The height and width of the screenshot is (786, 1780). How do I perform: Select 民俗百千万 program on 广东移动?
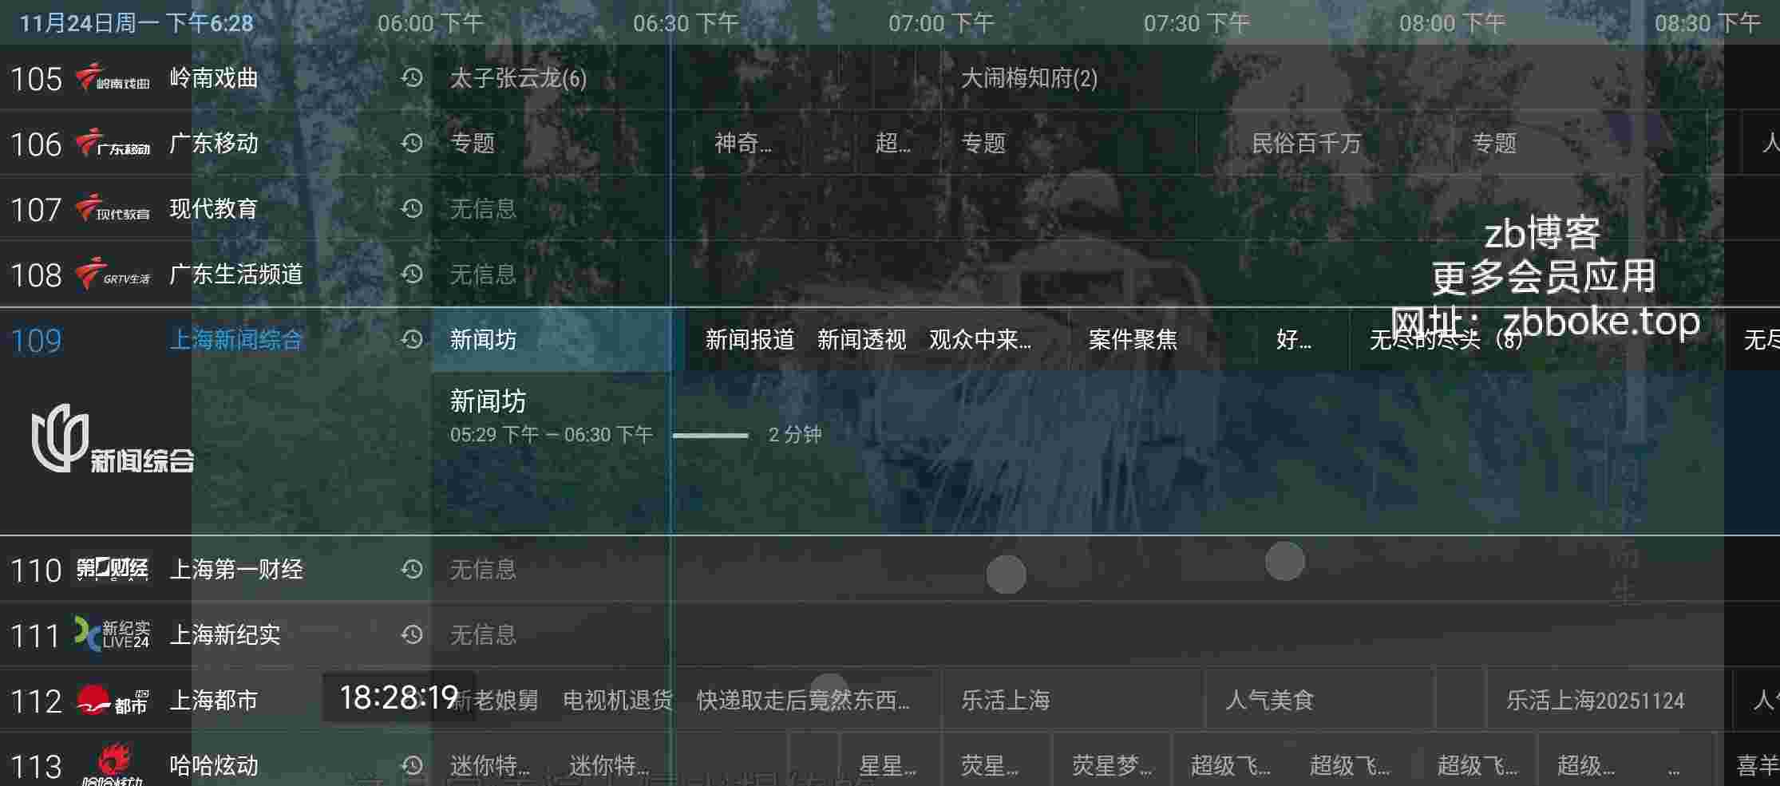pos(1305,144)
